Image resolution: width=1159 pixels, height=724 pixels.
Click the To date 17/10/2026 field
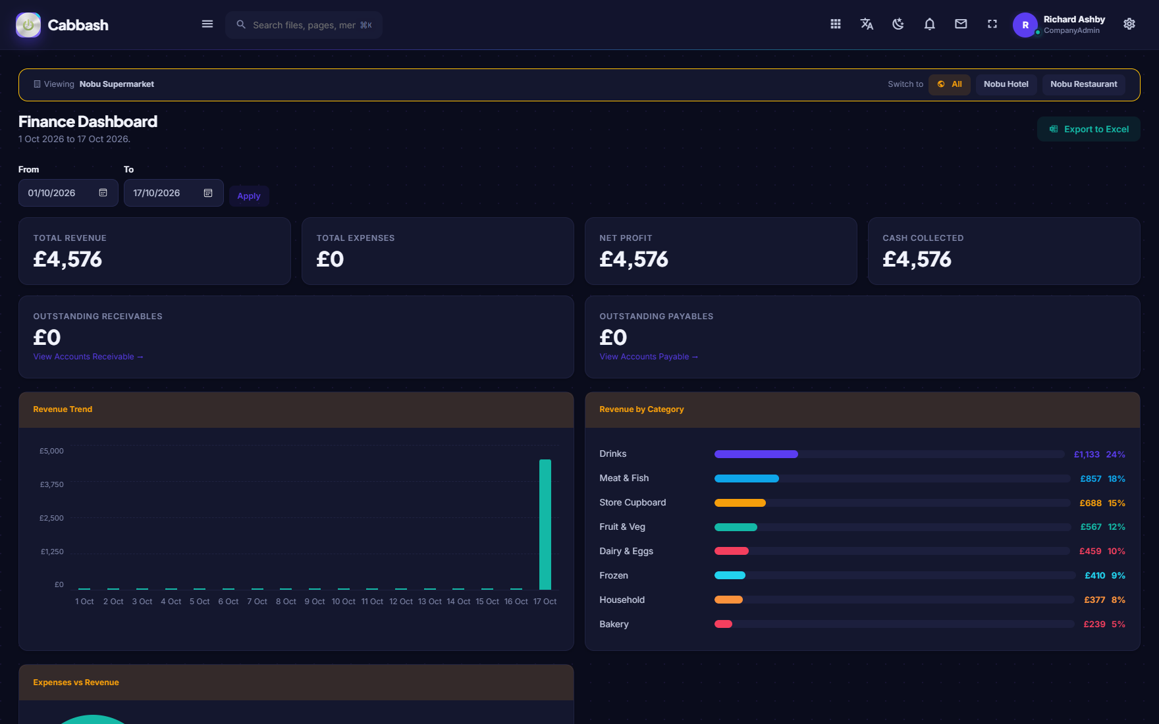pos(174,193)
